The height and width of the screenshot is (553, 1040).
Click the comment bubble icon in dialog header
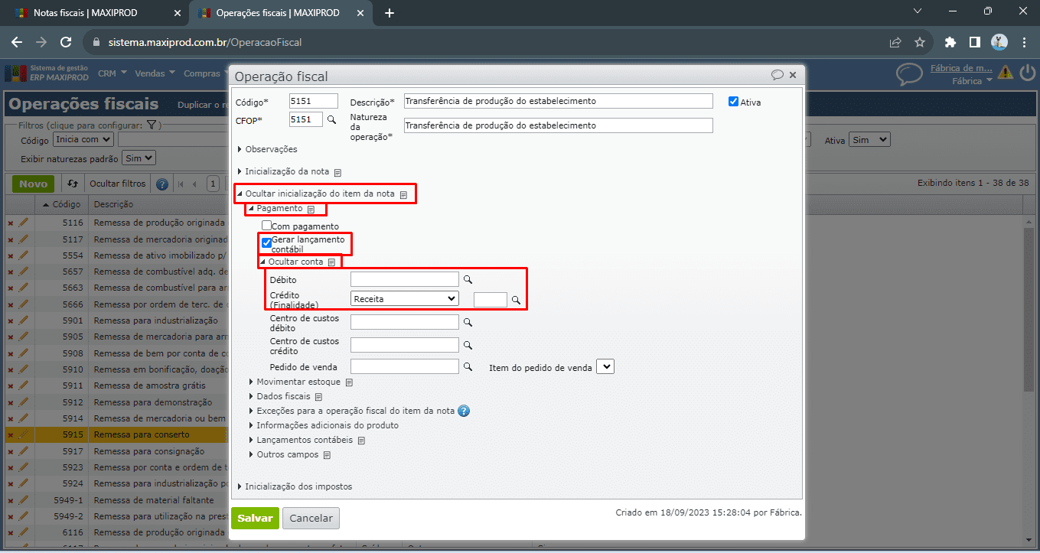pyautogui.click(x=778, y=75)
